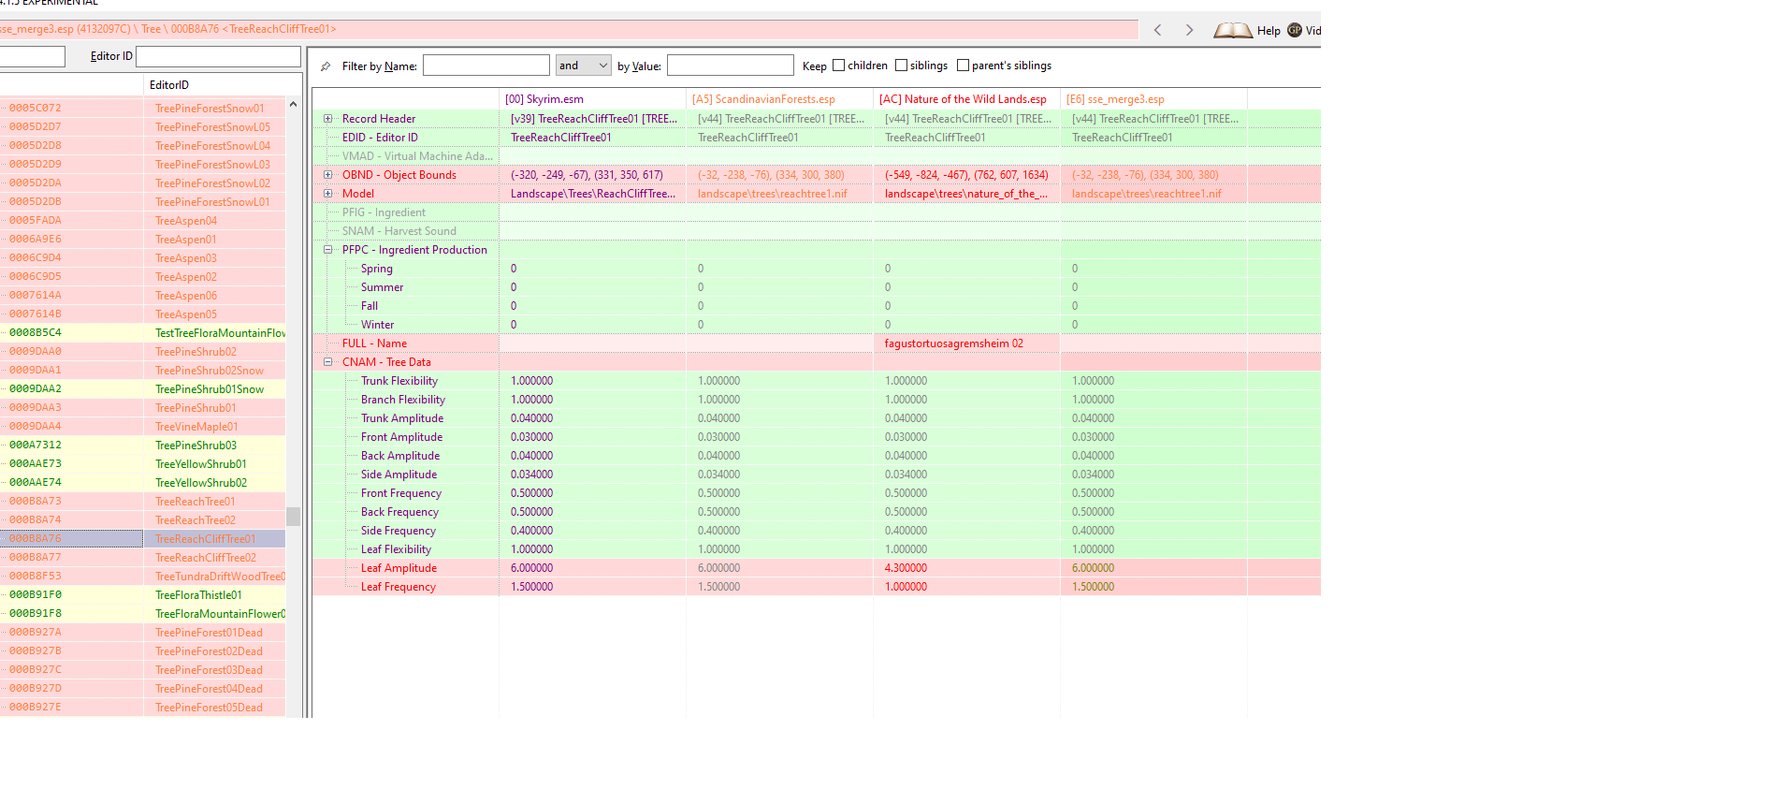Click in the Filter by Name field
The height and width of the screenshot is (789, 1769).
(x=486, y=66)
